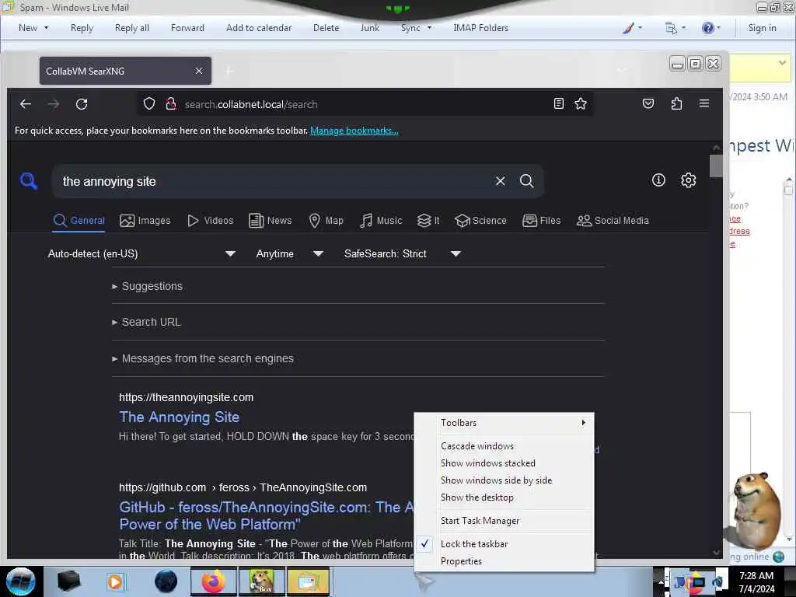Switch to the News search tab

pyautogui.click(x=270, y=220)
